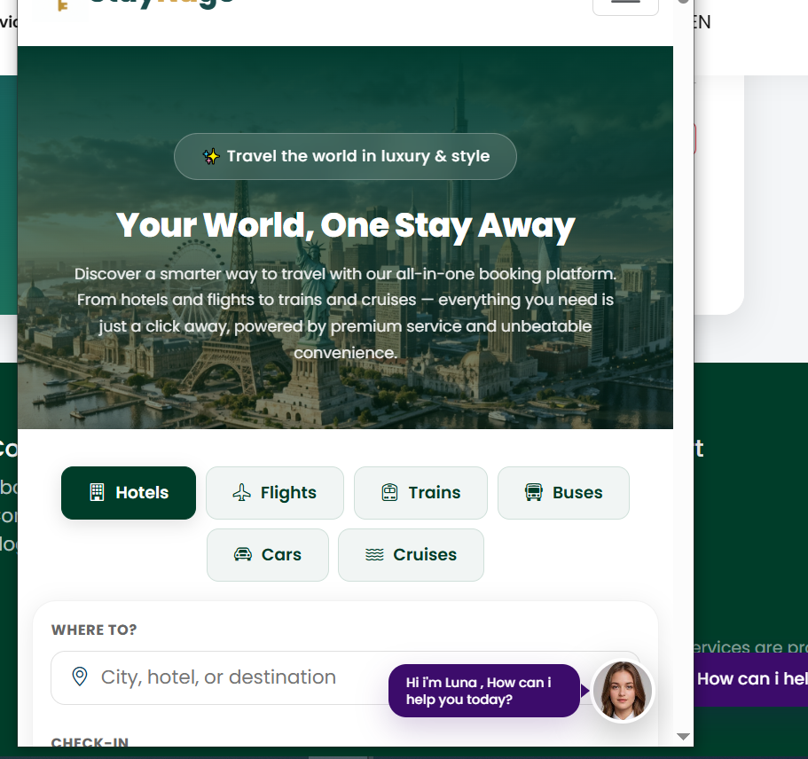Screen dimensions: 808x759
Task: Select the Flights tab label
Action: (x=288, y=493)
